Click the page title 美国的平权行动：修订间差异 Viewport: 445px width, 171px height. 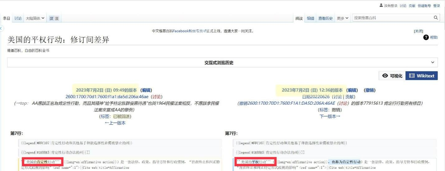point(58,40)
